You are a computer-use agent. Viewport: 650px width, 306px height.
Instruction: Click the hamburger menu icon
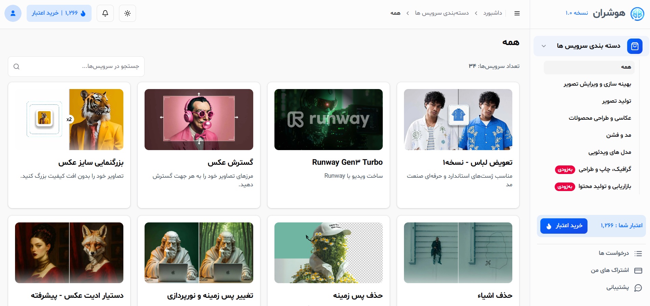click(517, 13)
